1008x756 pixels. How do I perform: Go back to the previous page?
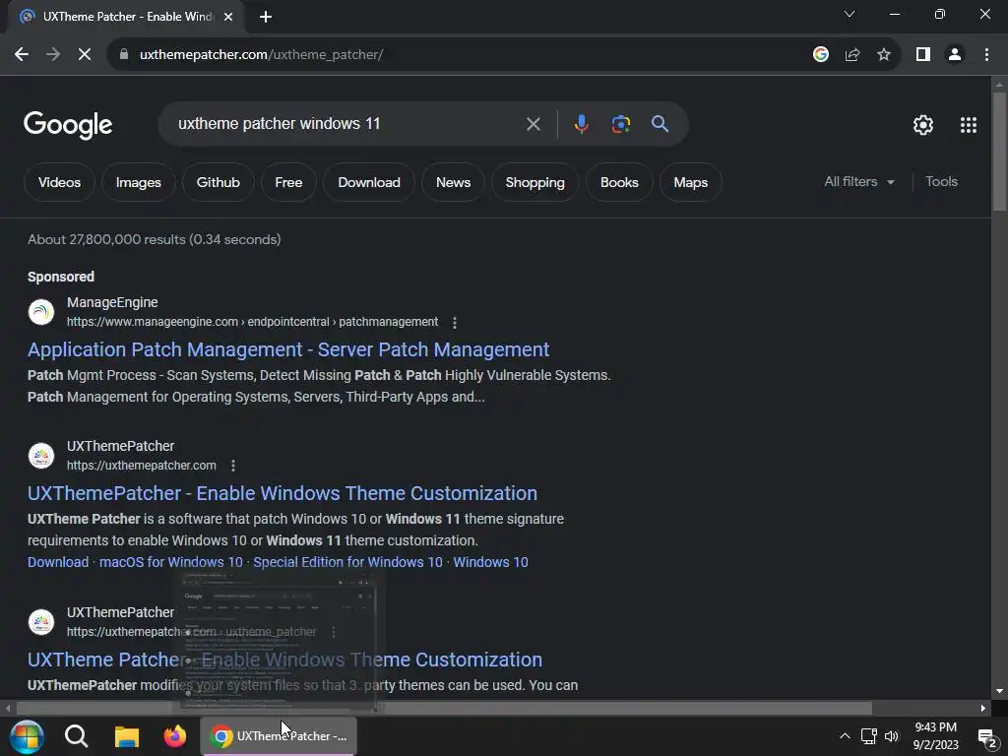click(22, 55)
